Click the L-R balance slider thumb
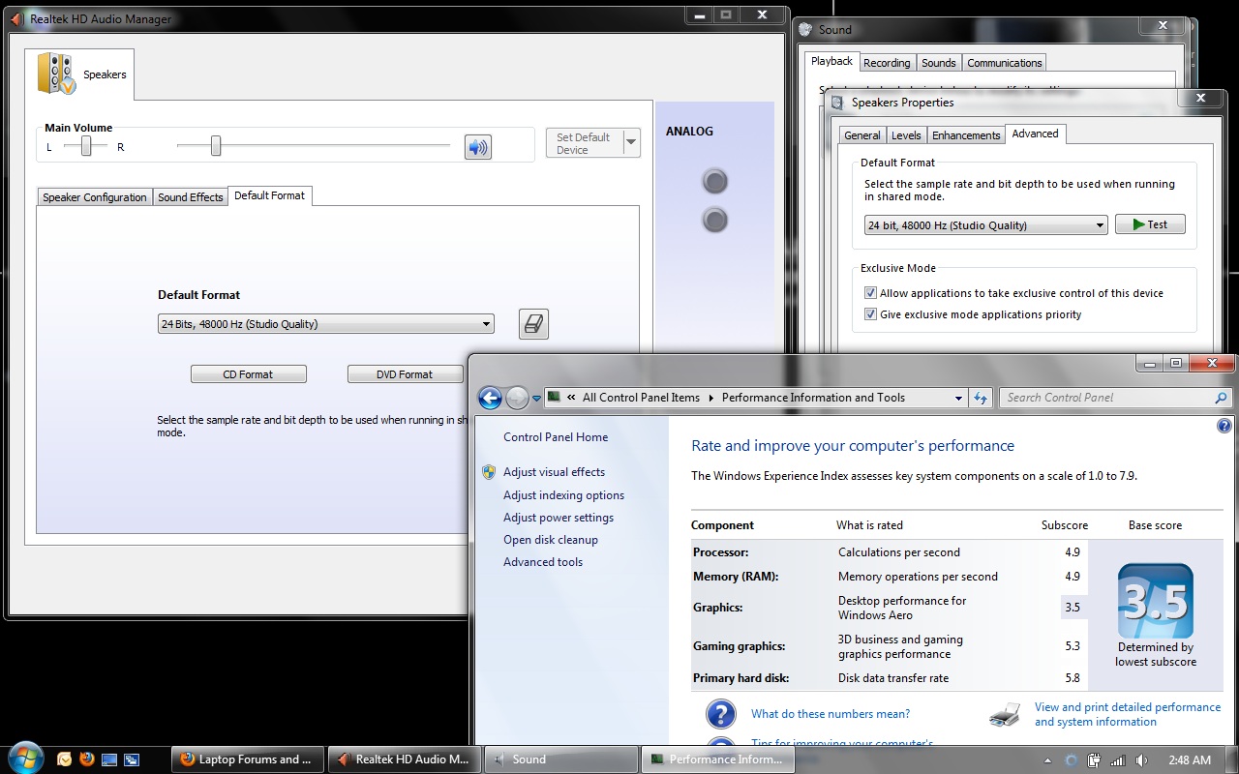Screen dimensions: 1239x774 pyautogui.click(x=87, y=146)
